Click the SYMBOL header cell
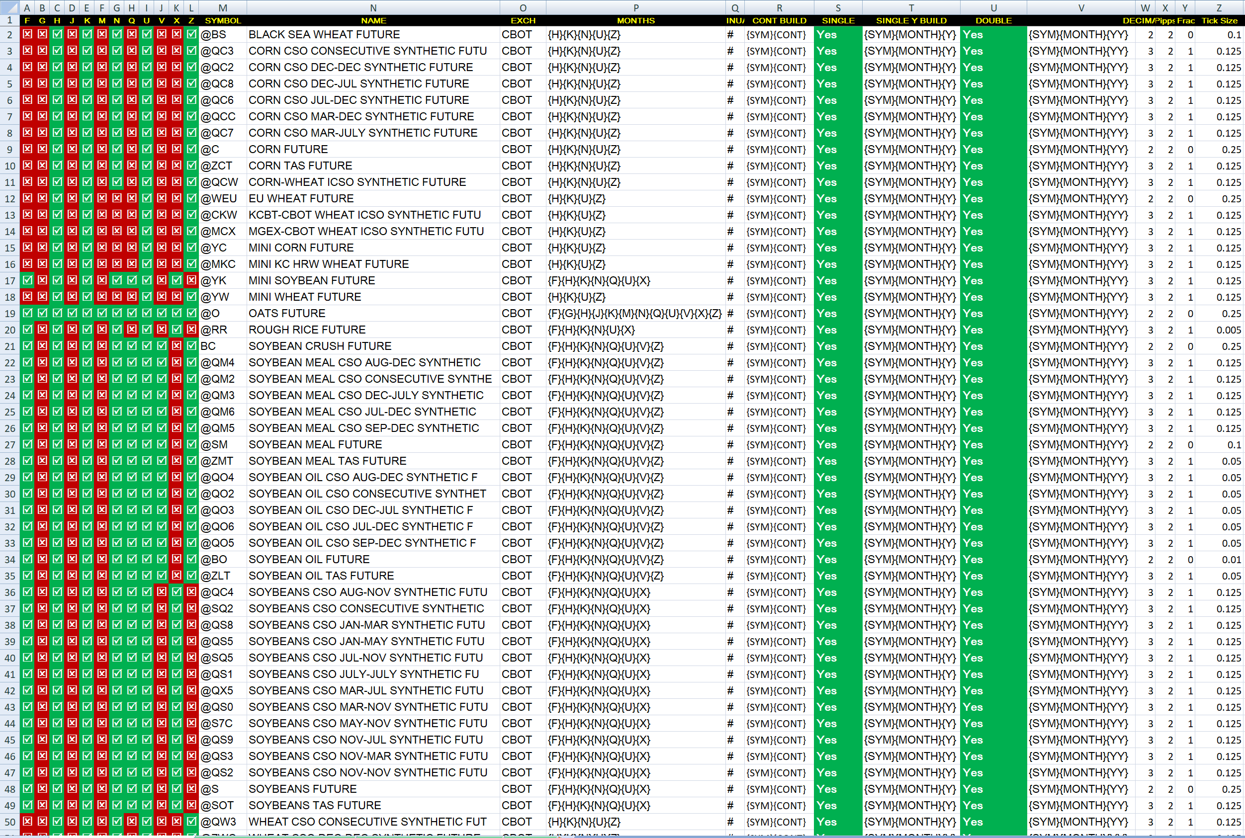 (x=223, y=20)
